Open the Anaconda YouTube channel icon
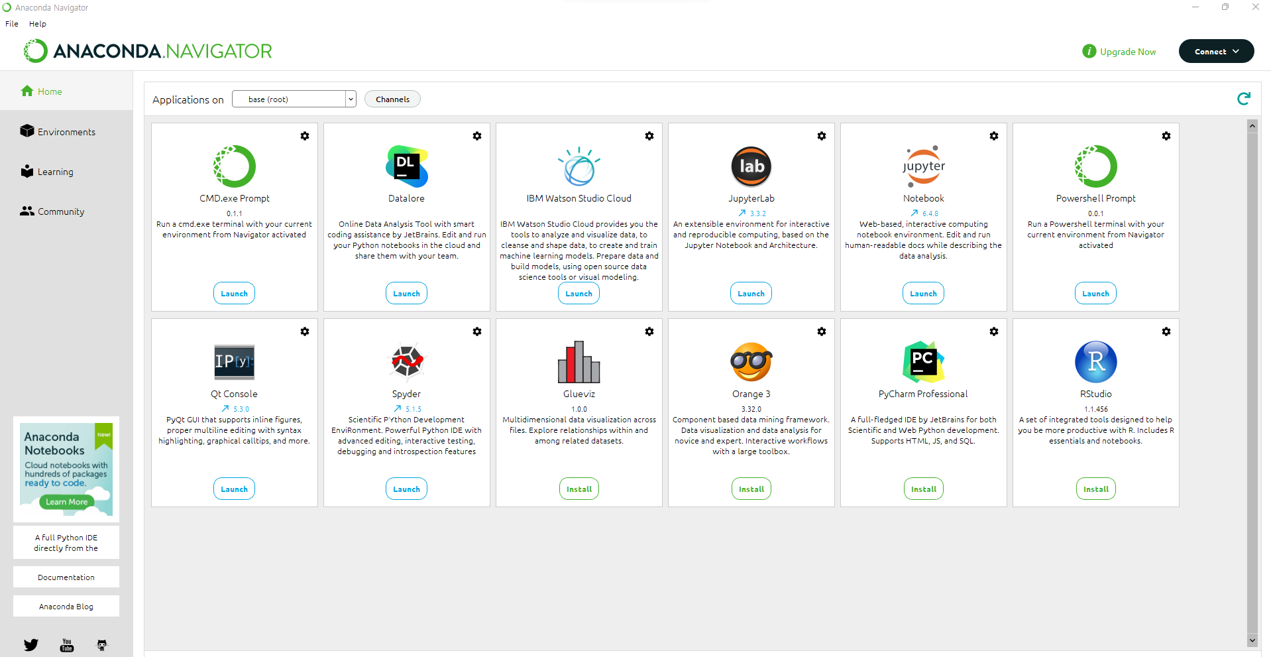 pos(67,644)
